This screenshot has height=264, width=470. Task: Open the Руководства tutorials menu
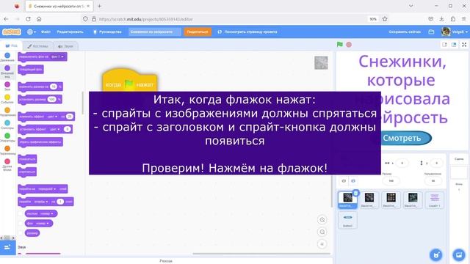coord(107,32)
